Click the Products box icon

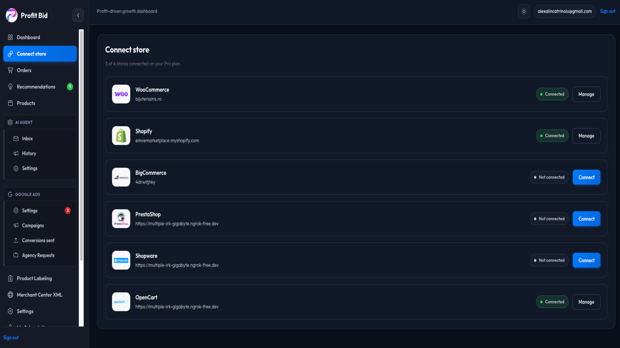click(x=10, y=103)
